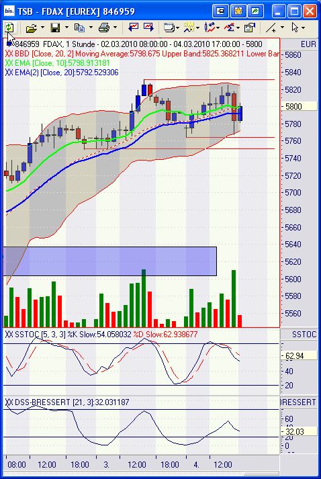Click the SSTOC axis header label

pos(304,335)
